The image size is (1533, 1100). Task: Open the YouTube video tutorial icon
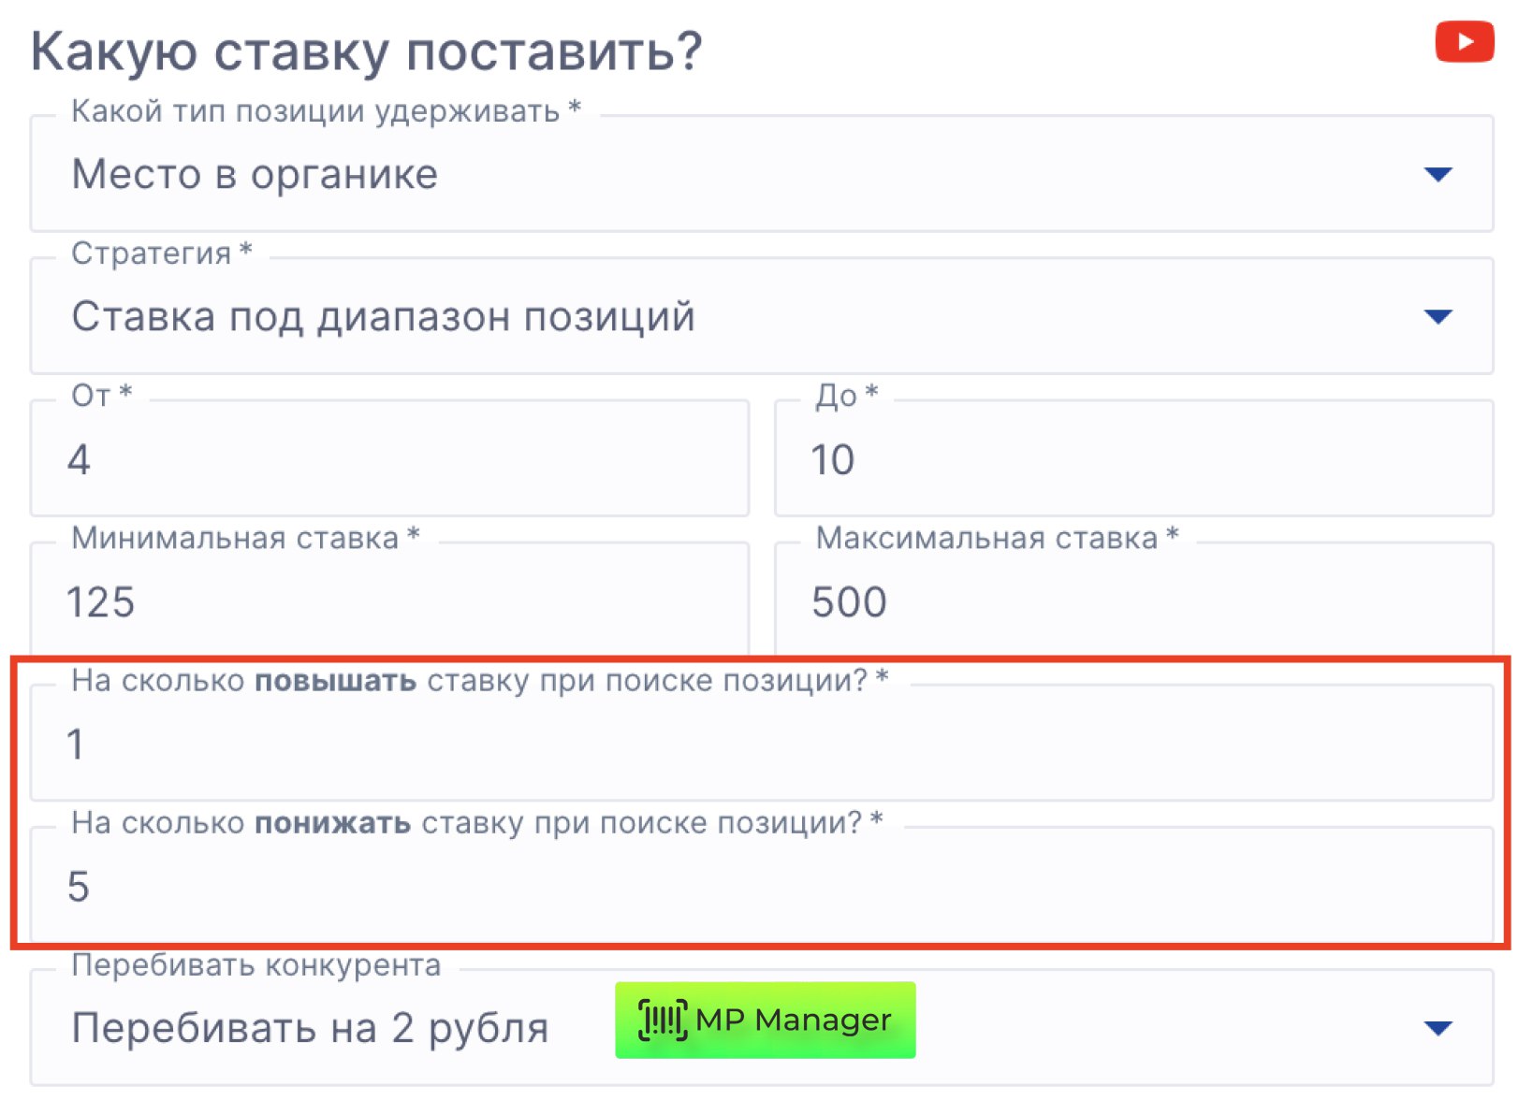[x=1463, y=42]
